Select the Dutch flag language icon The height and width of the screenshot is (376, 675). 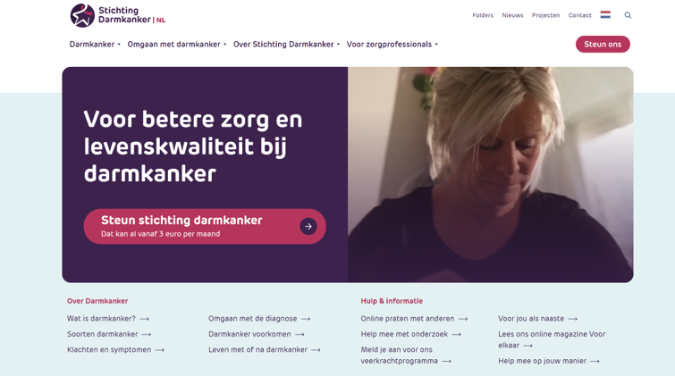[605, 14]
